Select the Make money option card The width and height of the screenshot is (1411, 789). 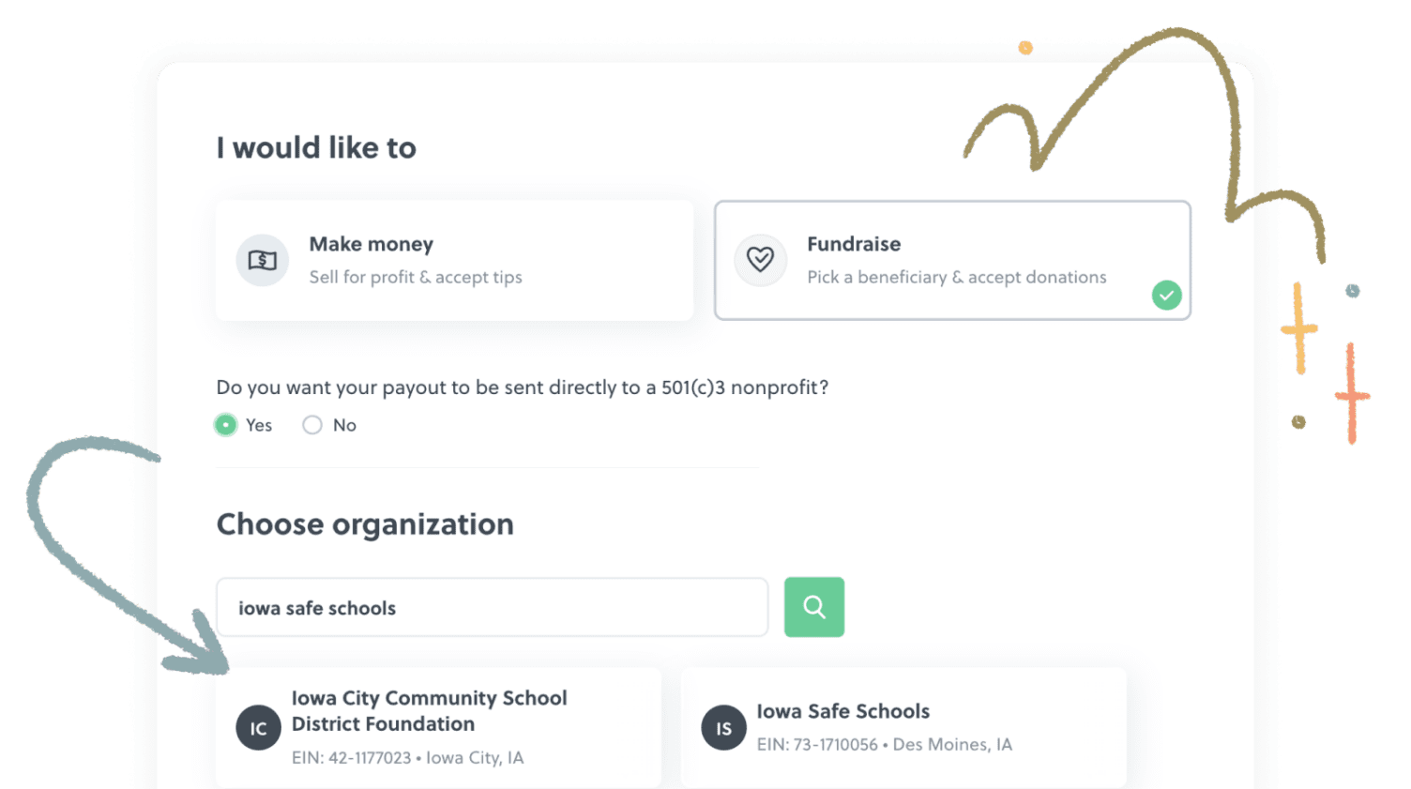454,260
